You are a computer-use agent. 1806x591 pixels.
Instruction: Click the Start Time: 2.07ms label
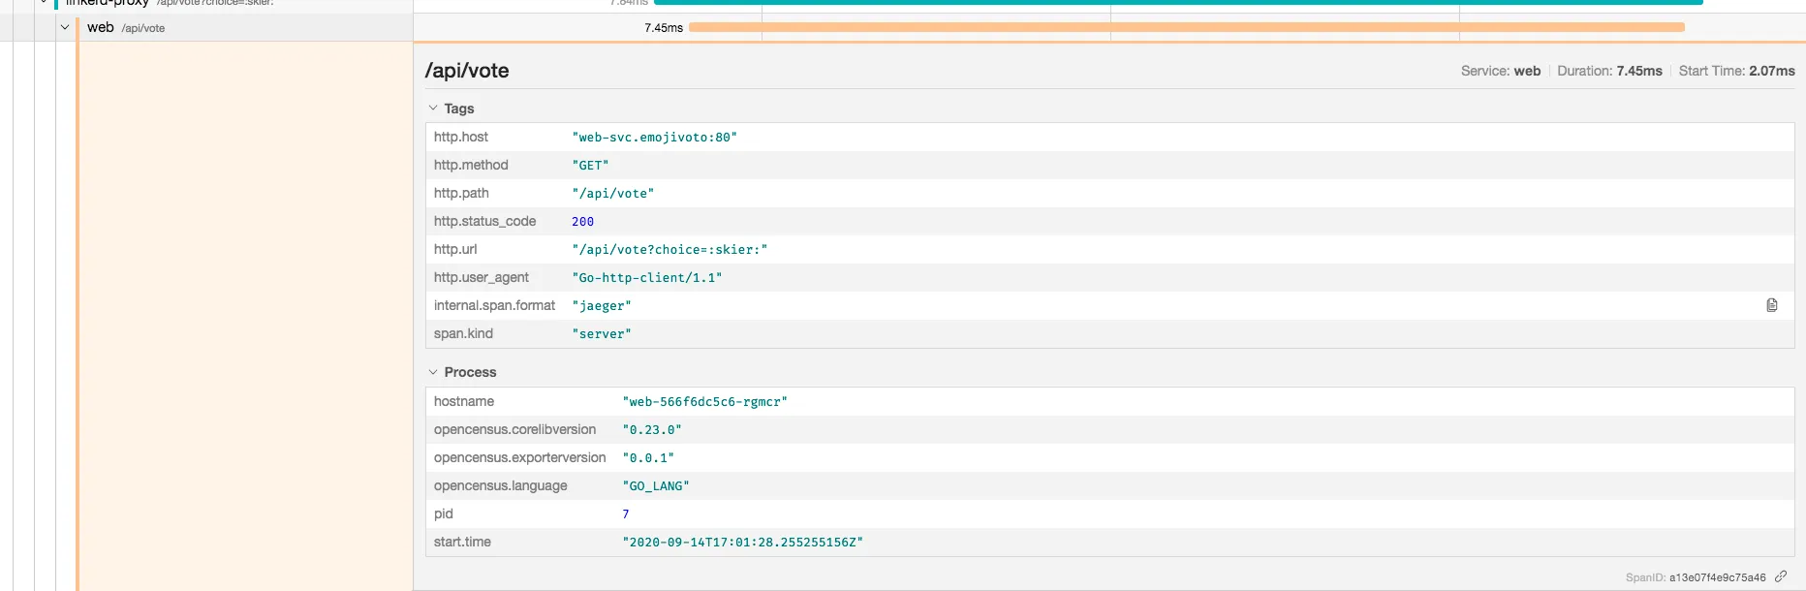(x=1736, y=71)
